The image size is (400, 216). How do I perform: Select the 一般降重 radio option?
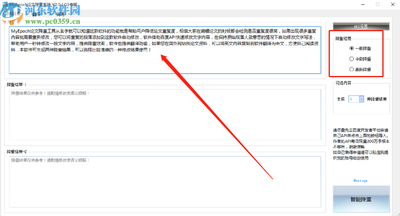point(360,48)
